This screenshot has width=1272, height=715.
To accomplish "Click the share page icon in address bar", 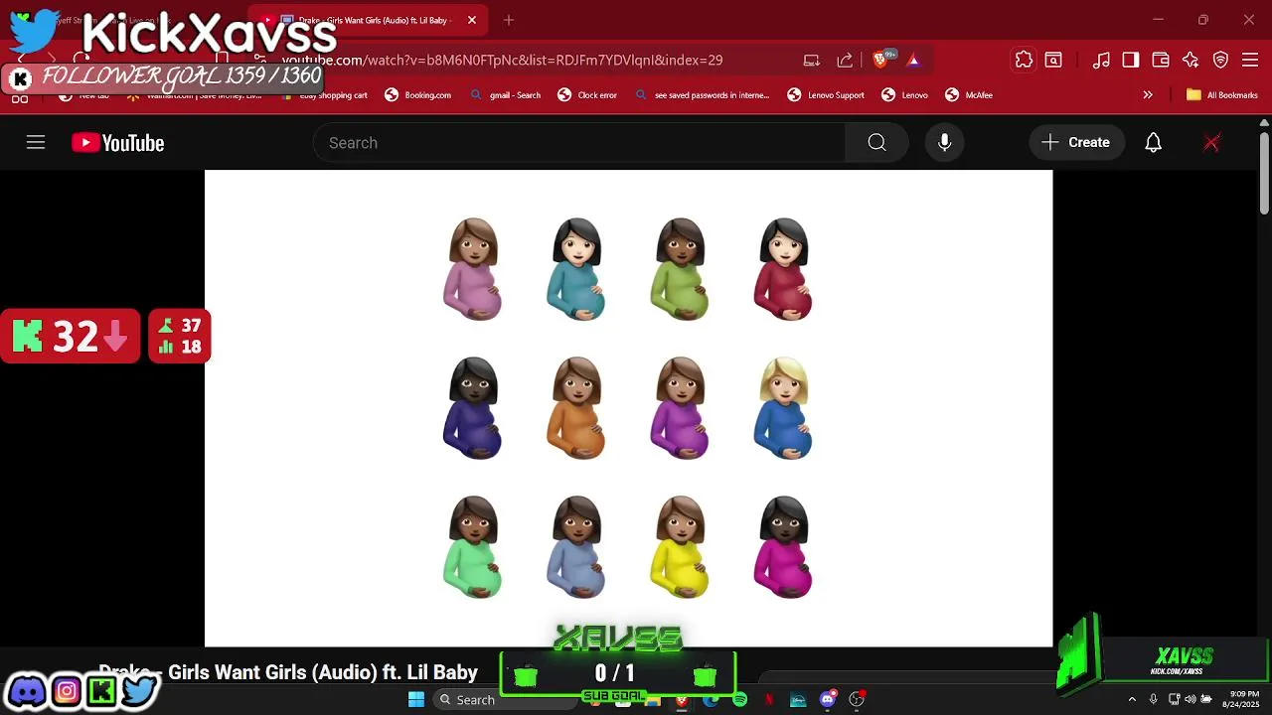I will click(x=845, y=60).
